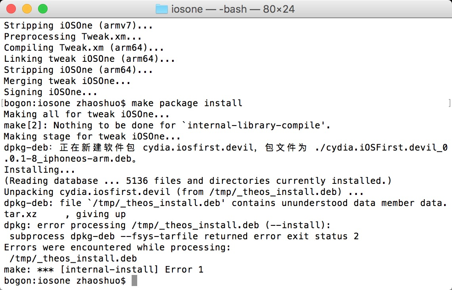
Task: Click 'Errors were encountered while processing:' line
Action: click(x=117, y=247)
